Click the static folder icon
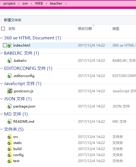 (x=9, y=143)
